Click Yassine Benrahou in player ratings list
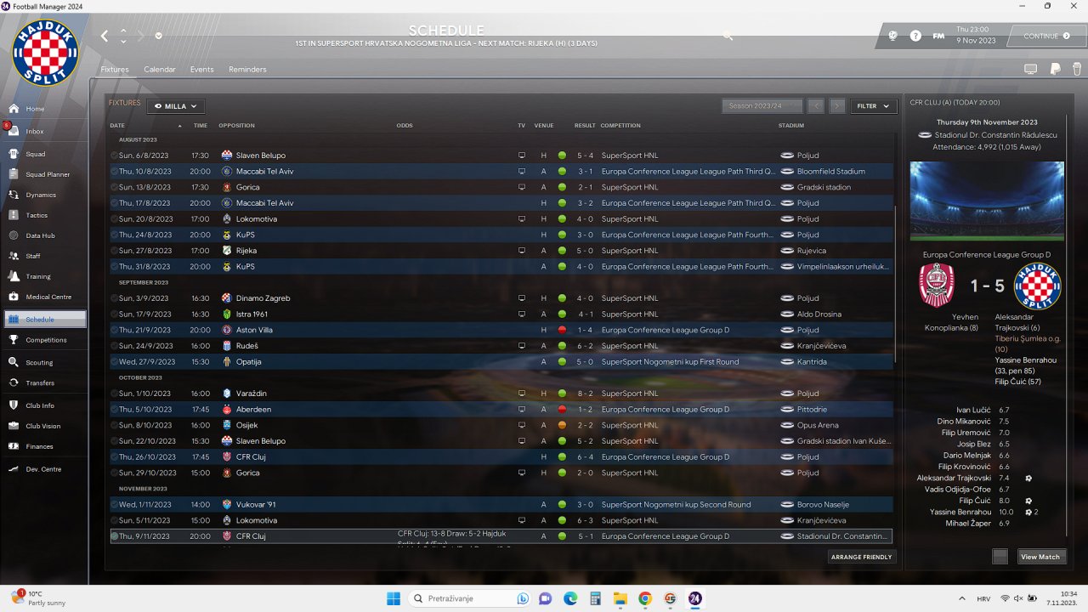The image size is (1088, 612). click(960, 513)
